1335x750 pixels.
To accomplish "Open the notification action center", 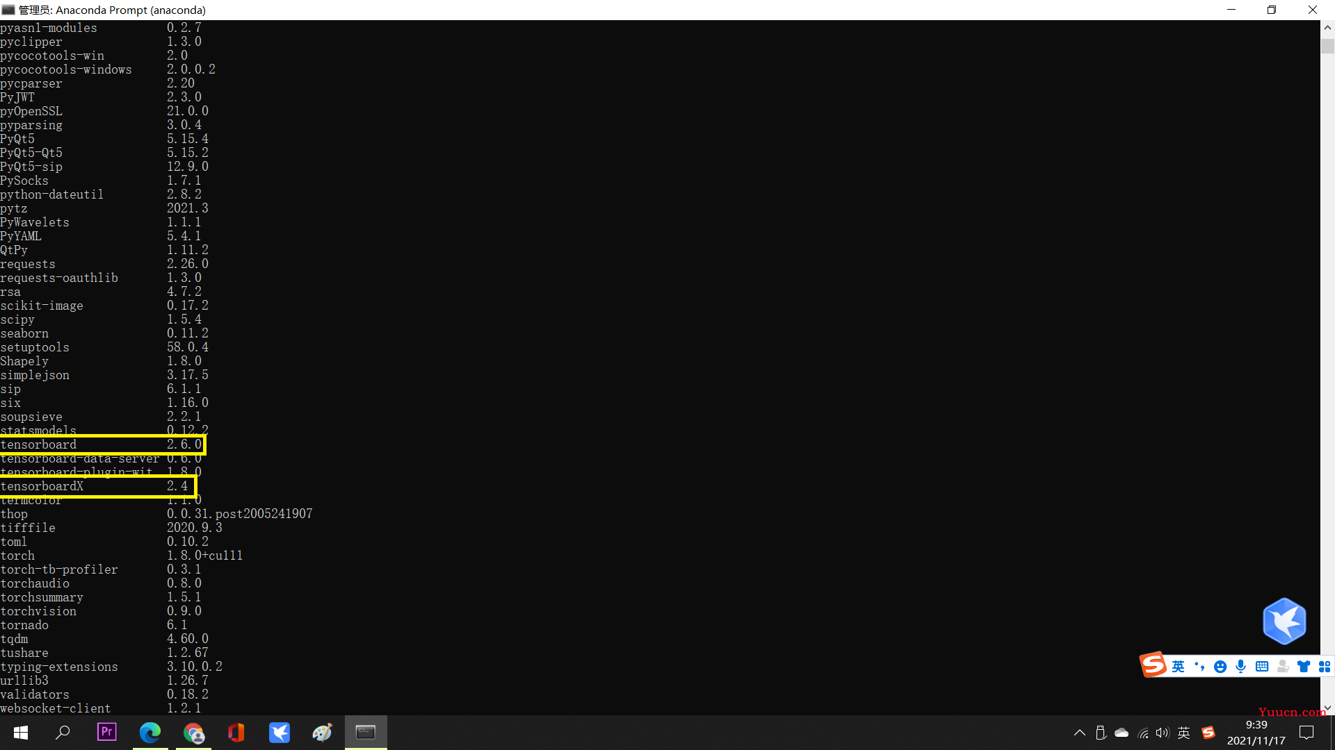I will point(1306,733).
